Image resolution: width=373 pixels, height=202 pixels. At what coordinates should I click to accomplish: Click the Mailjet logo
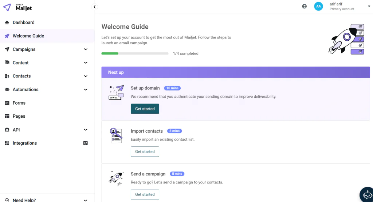tap(17, 7)
